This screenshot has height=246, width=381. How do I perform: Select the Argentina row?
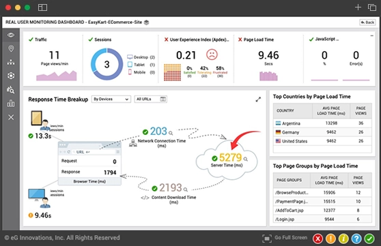coord(322,123)
